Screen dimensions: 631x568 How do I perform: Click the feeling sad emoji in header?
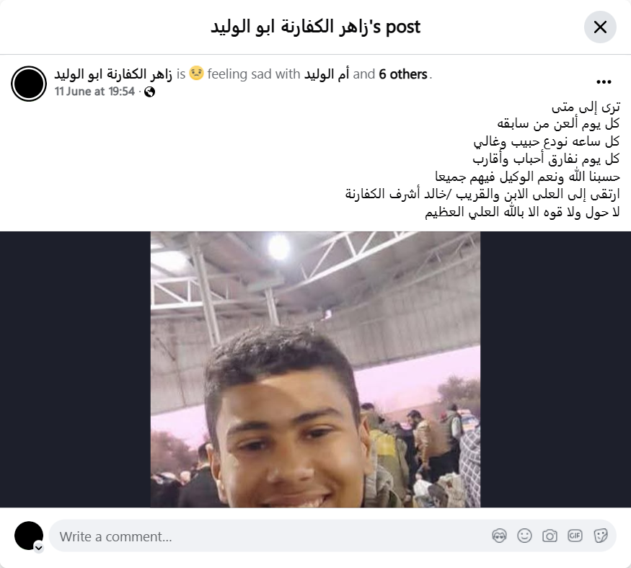(x=196, y=74)
